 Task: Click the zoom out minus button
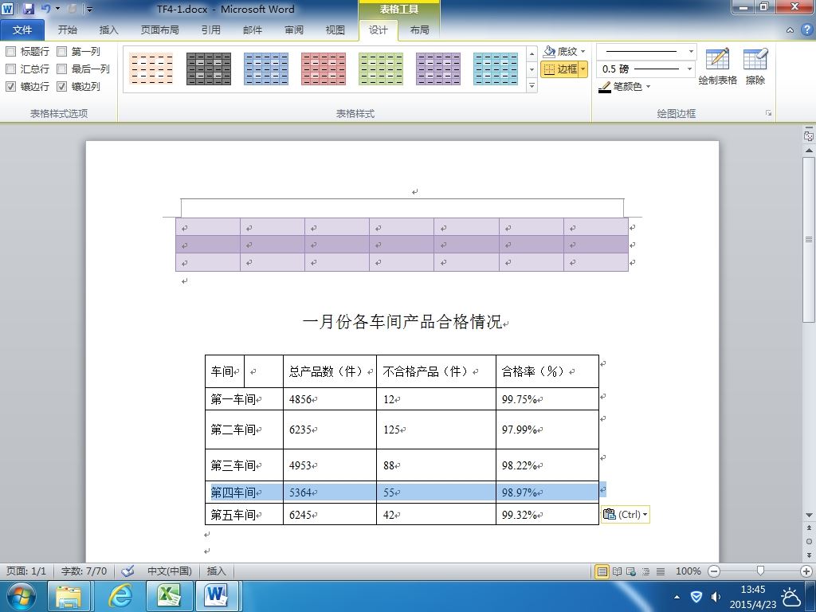click(x=715, y=571)
